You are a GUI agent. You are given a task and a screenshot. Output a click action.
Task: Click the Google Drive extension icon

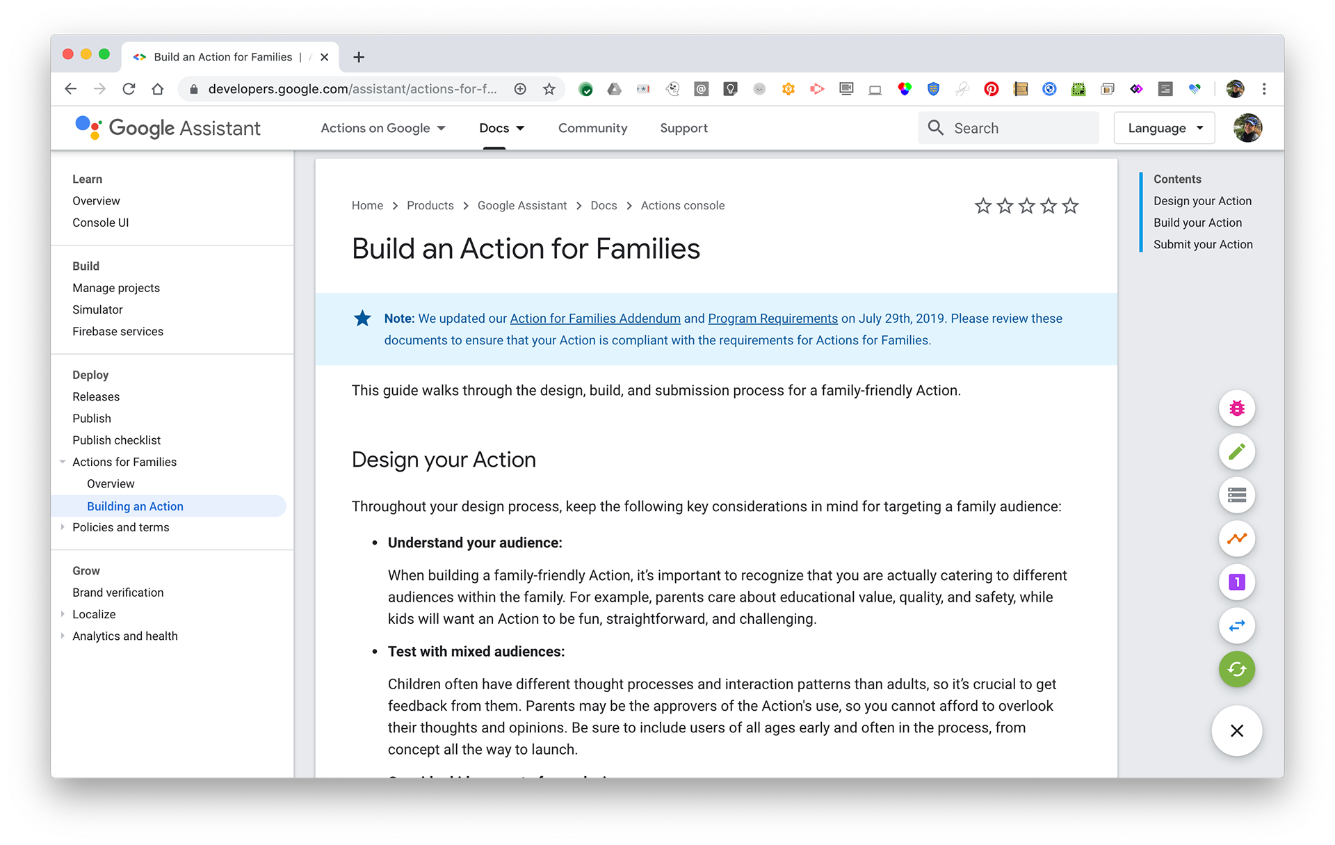(x=614, y=89)
